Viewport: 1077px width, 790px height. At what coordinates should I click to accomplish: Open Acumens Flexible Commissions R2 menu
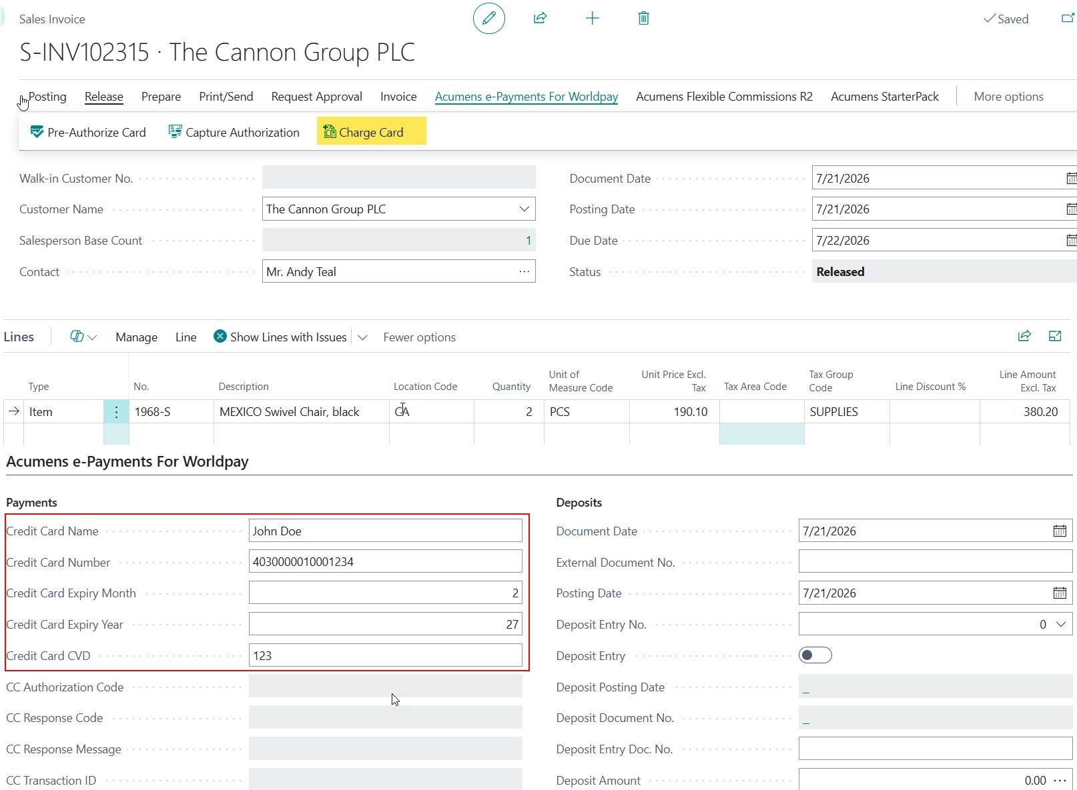point(725,97)
